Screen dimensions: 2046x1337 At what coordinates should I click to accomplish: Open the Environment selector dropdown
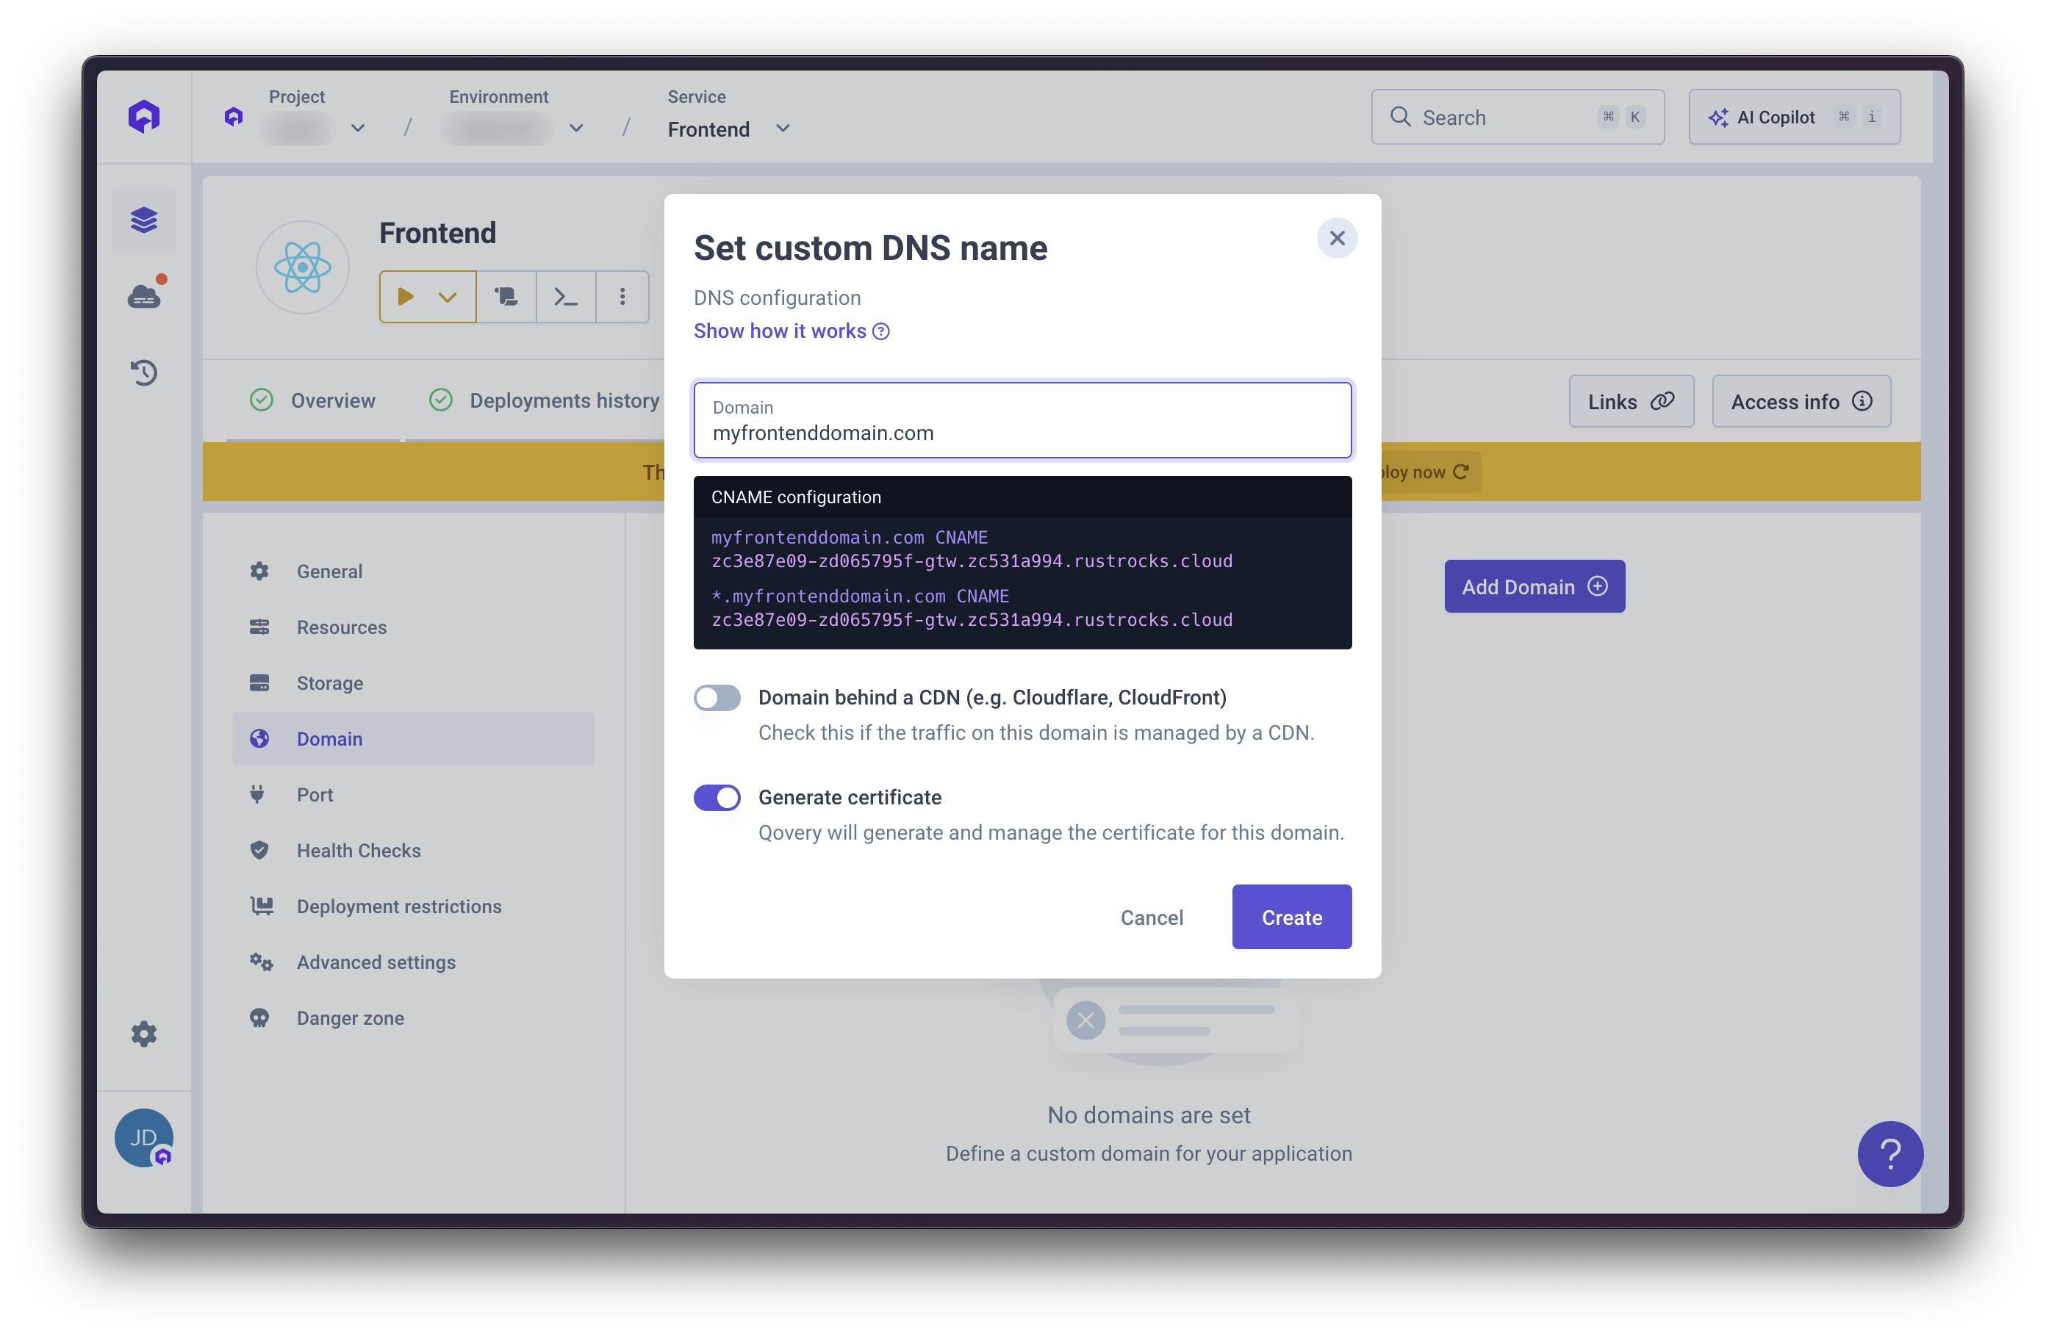(x=576, y=128)
